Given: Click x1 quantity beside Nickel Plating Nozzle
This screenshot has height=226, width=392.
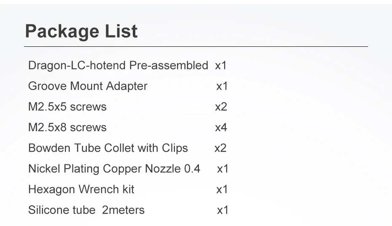Looking at the screenshot, I should pyautogui.click(x=223, y=169).
